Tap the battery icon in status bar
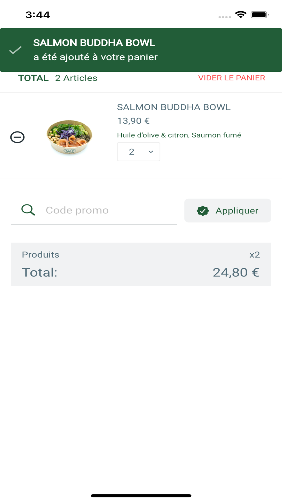The width and height of the screenshot is (282, 502). coord(260,15)
